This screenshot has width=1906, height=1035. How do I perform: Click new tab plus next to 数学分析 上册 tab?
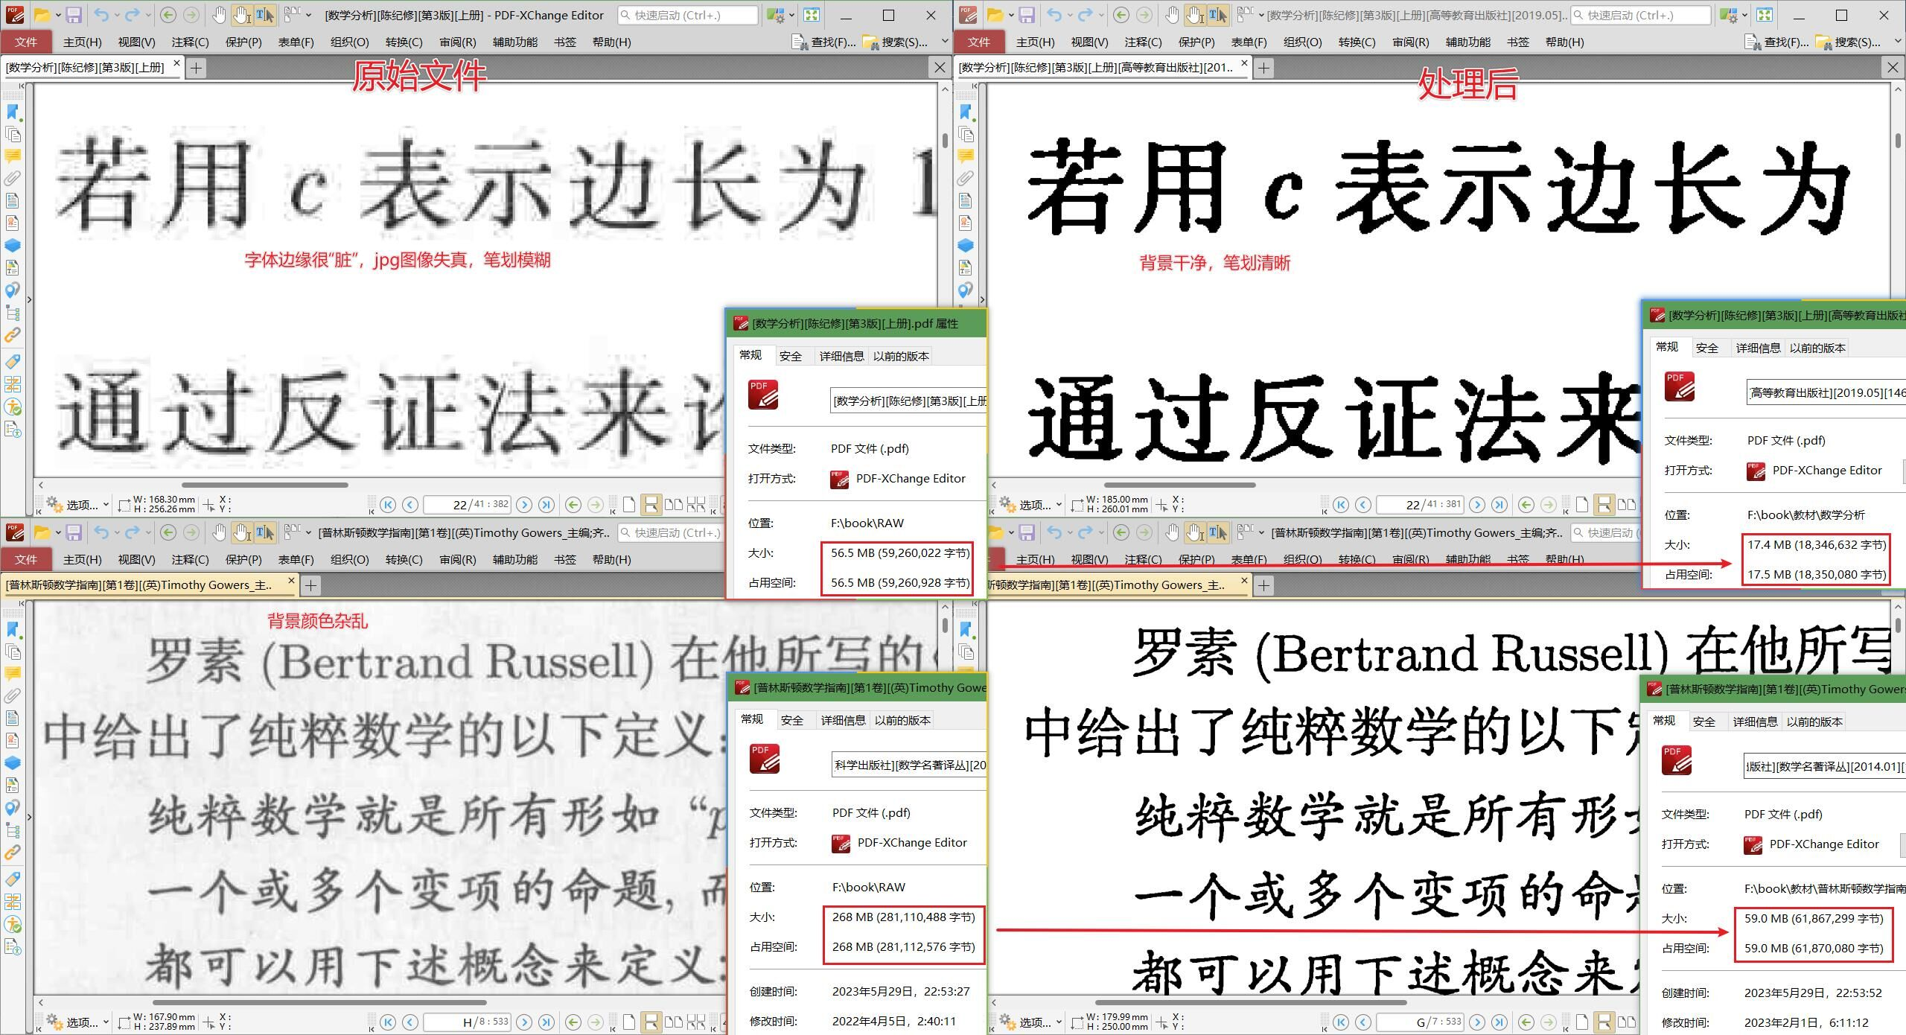[196, 69]
